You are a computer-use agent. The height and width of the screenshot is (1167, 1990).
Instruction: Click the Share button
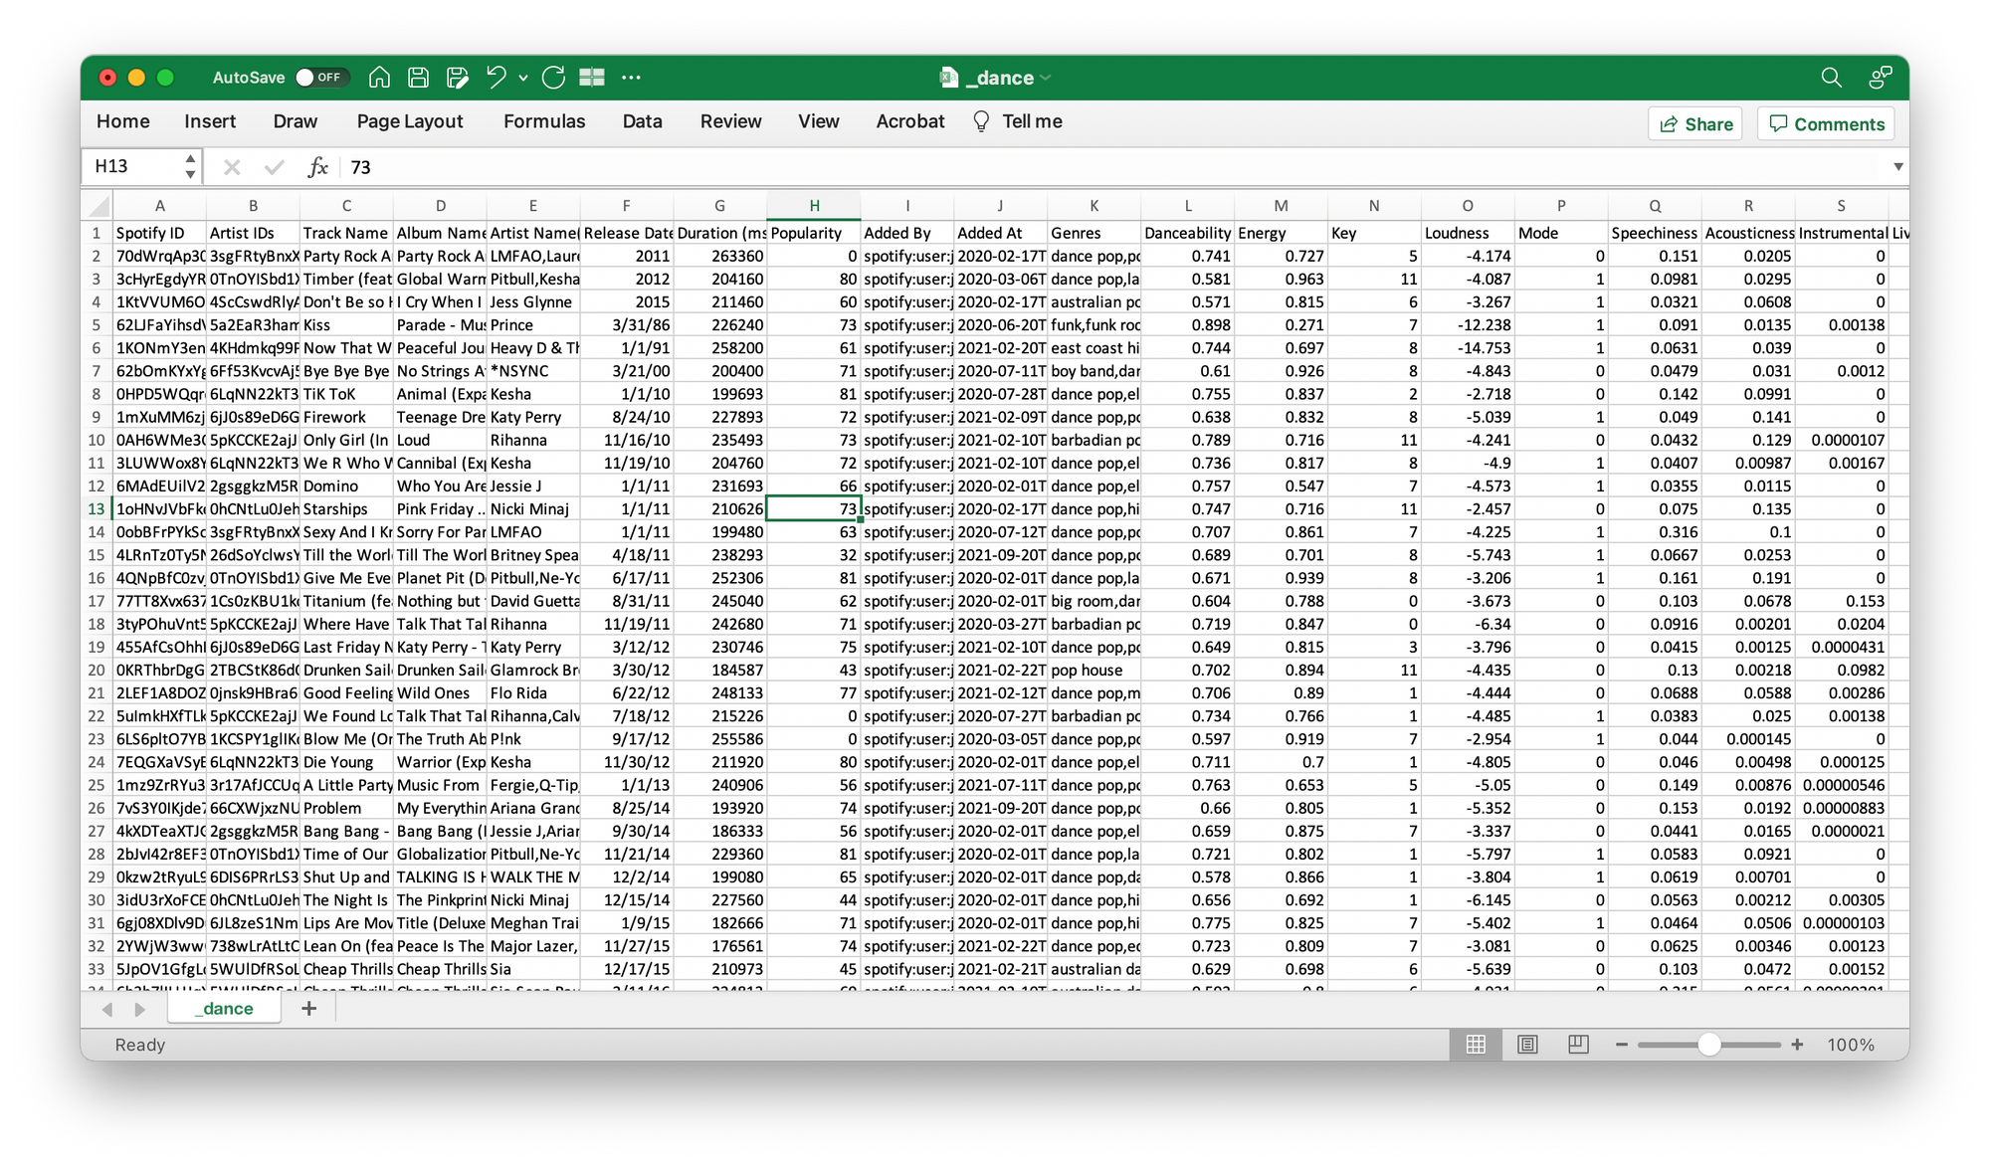[1694, 123]
